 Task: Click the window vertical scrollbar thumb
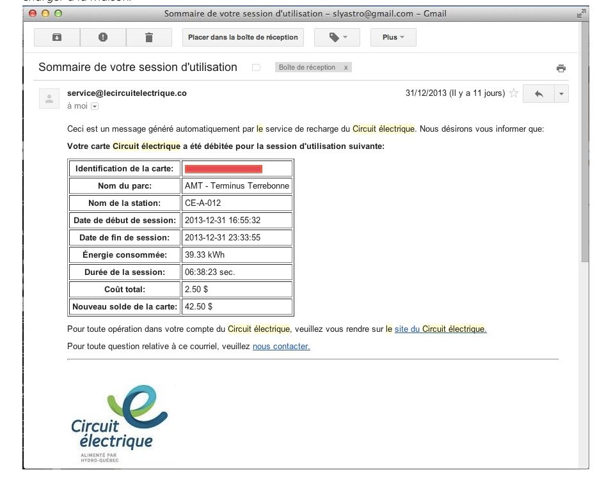tap(585, 143)
